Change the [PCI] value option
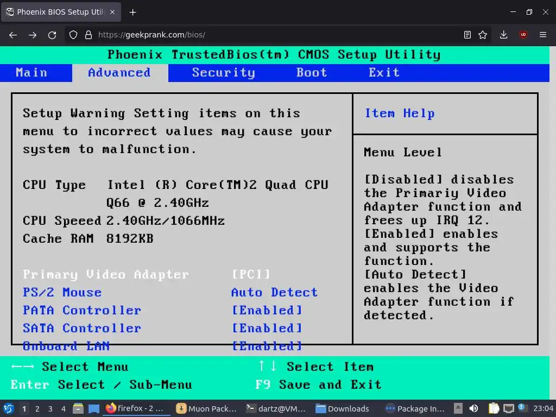This screenshot has width=556, height=417. point(251,274)
